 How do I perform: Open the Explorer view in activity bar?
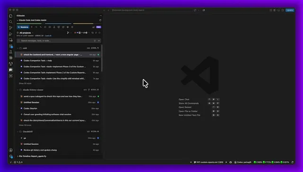pyautogui.click(x=10, y=16)
